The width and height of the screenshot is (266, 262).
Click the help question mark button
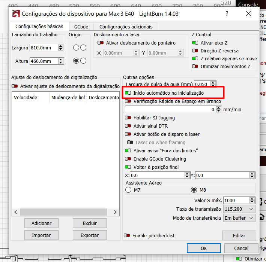point(227,14)
